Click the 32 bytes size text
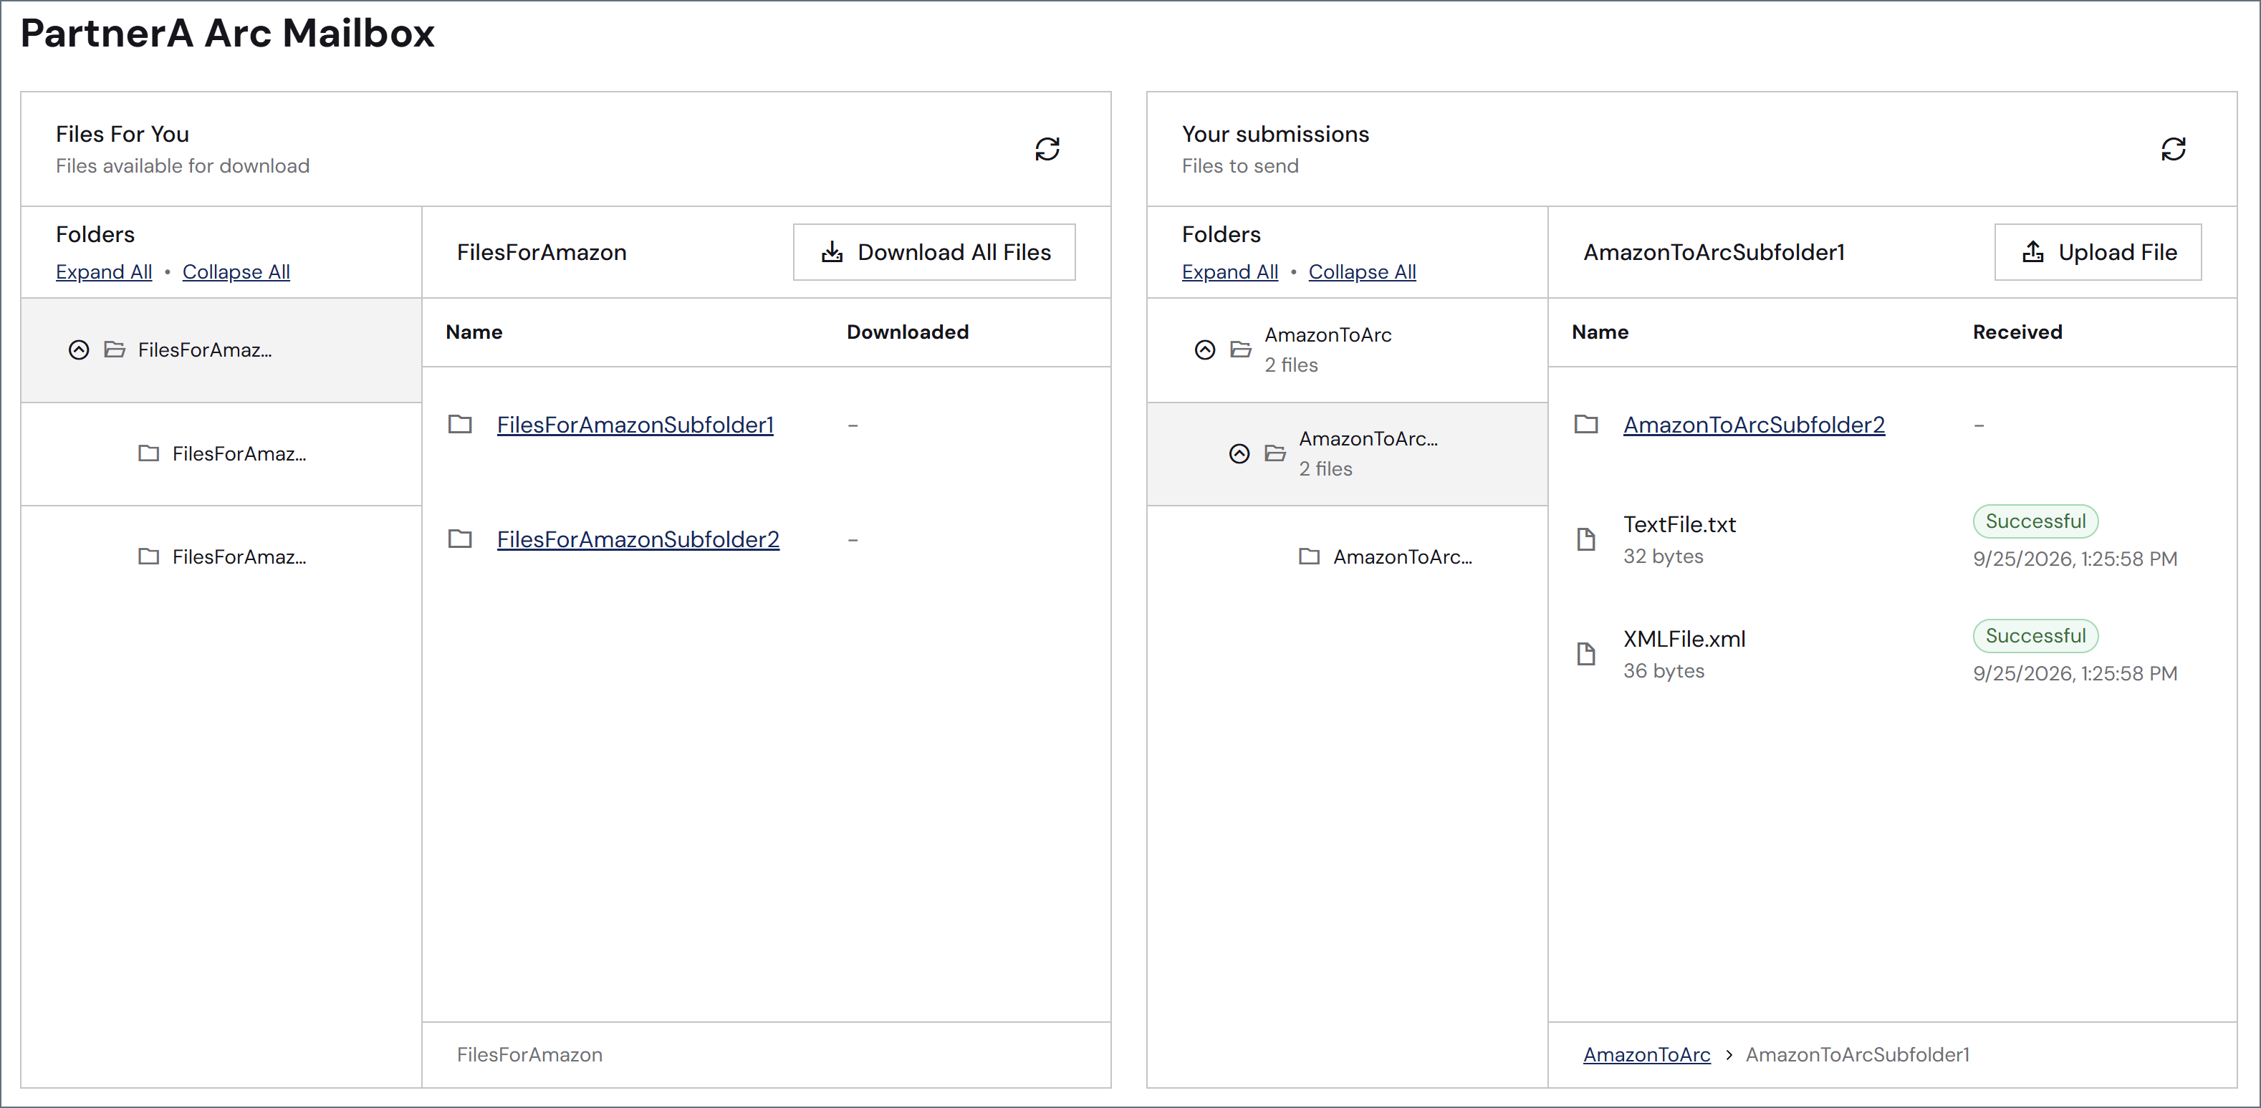Screen dimensions: 2261x1108 1664,557
